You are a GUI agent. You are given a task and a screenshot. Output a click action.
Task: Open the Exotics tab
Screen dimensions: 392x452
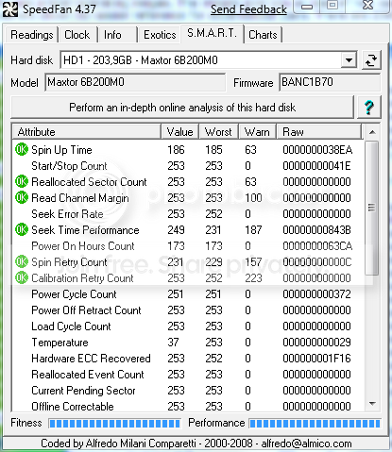coord(160,35)
